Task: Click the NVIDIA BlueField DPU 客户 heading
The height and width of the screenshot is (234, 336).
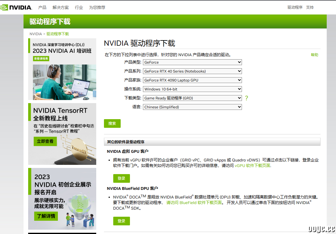Action: pos(132,188)
